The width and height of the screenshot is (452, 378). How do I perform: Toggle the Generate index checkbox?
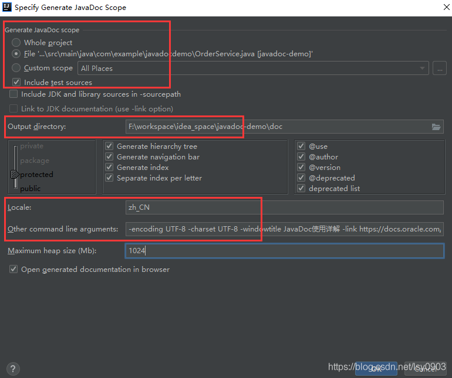tap(109, 167)
